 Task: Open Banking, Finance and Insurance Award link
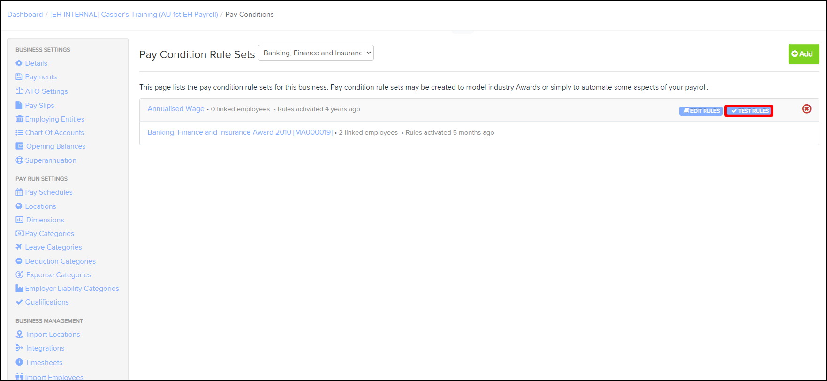[240, 132]
